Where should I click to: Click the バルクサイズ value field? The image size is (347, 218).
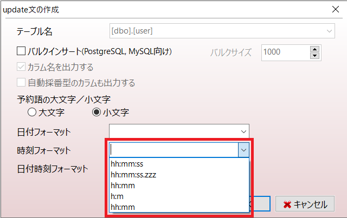286,52
